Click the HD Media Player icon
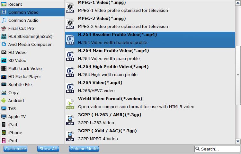 (4, 76)
